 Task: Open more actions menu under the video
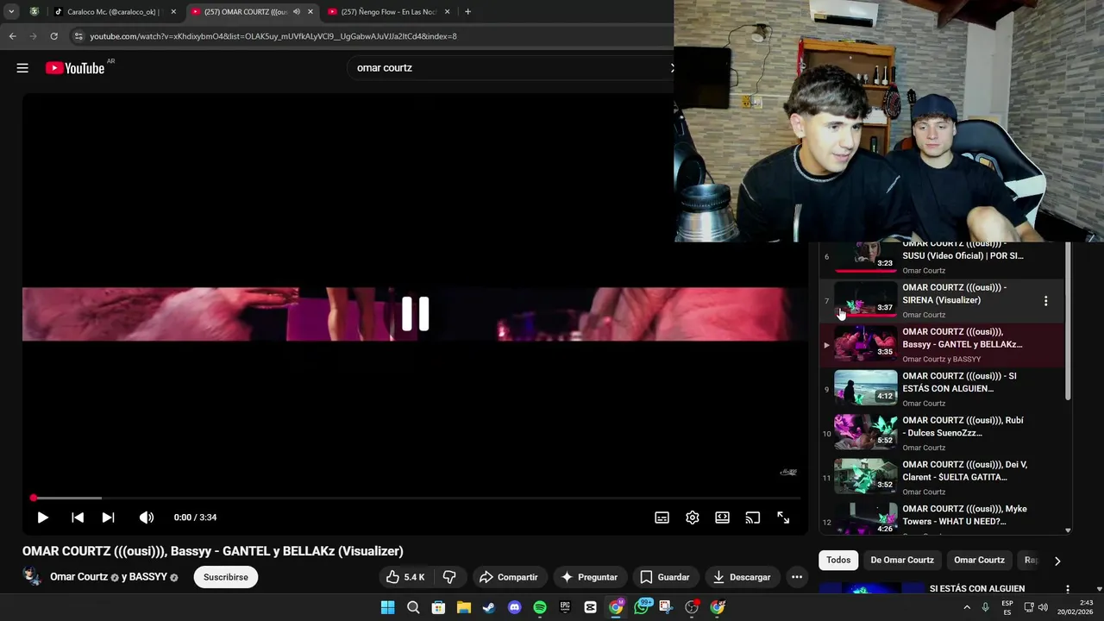pos(797,577)
